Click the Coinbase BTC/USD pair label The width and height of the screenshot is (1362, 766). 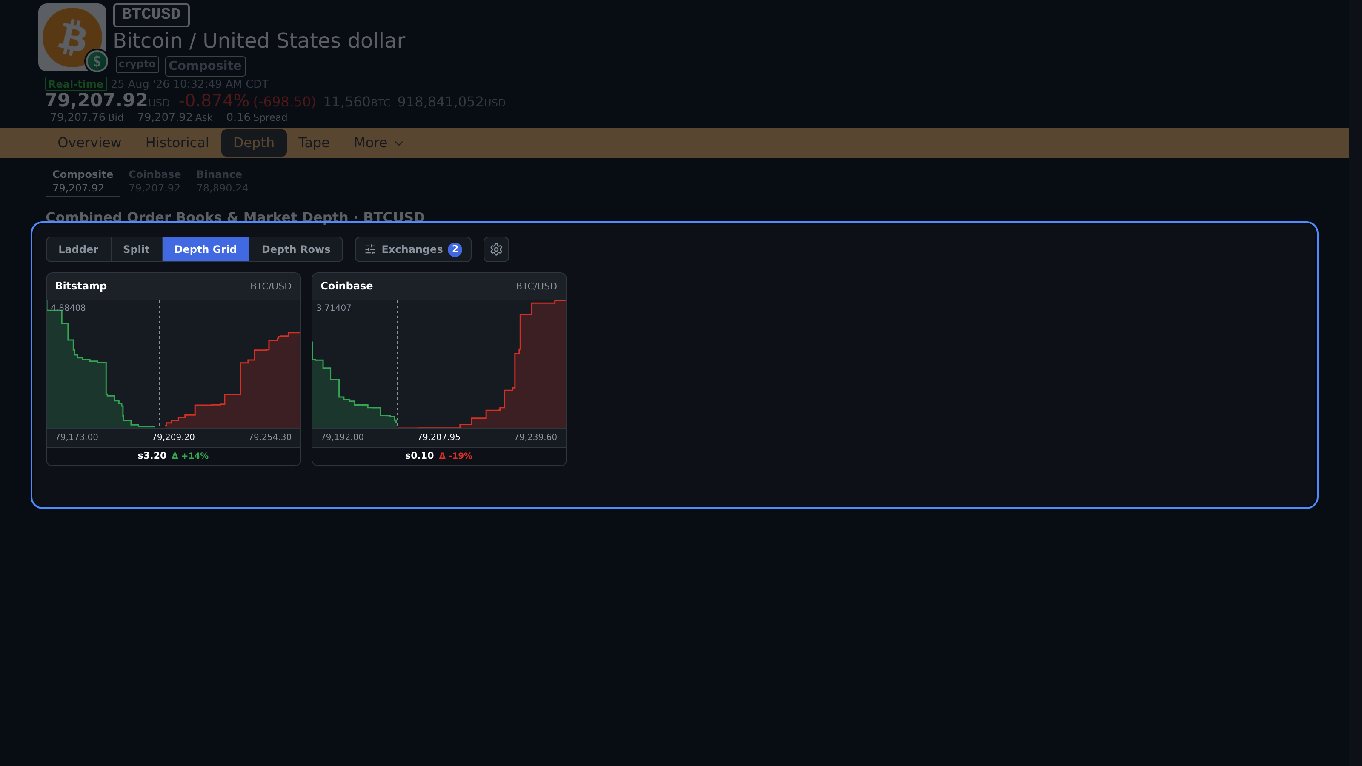pyautogui.click(x=536, y=286)
